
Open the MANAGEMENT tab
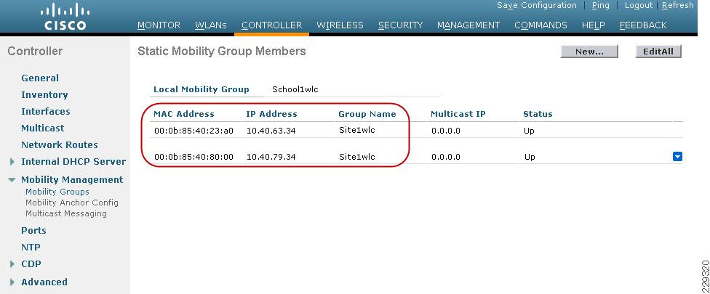468,25
